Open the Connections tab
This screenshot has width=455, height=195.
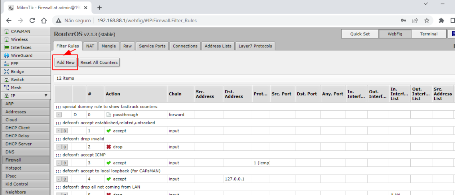point(185,46)
